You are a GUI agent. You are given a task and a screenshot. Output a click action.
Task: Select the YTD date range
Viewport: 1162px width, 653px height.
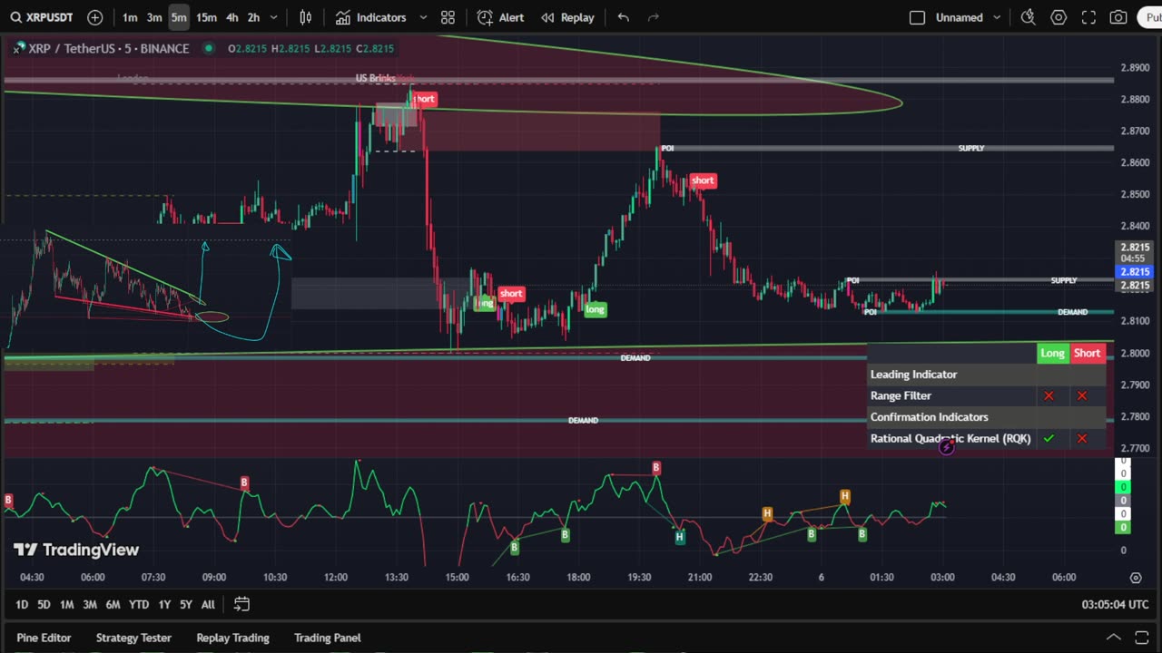pos(138,605)
